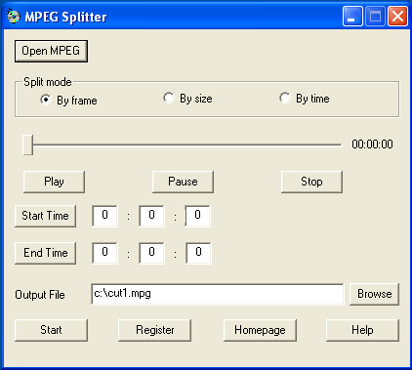Stop the video playback
This screenshot has height=370, width=412.
pos(311,182)
